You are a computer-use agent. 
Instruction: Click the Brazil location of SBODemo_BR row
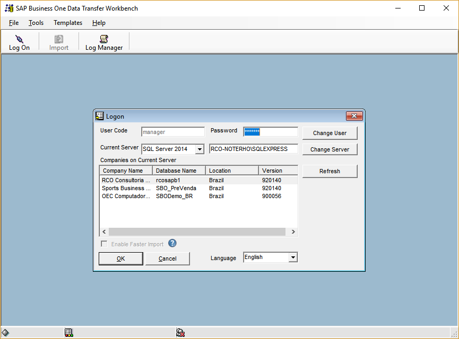[216, 196]
